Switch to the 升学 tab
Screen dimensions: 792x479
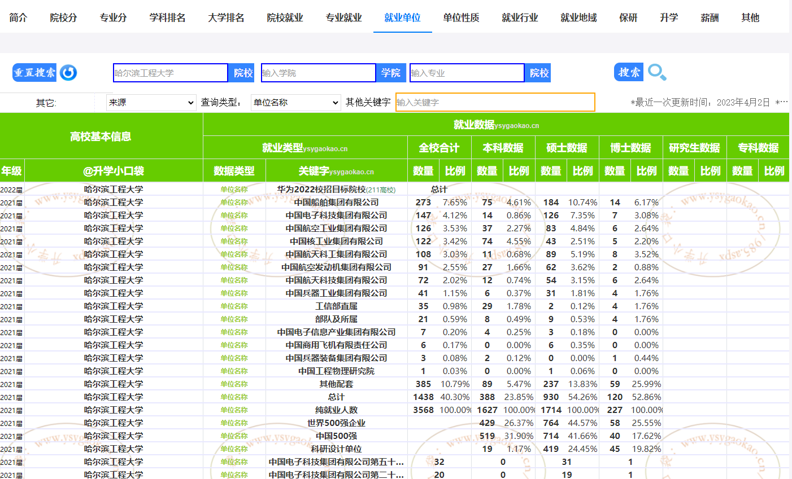pyautogui.click(x=669, y=17)
